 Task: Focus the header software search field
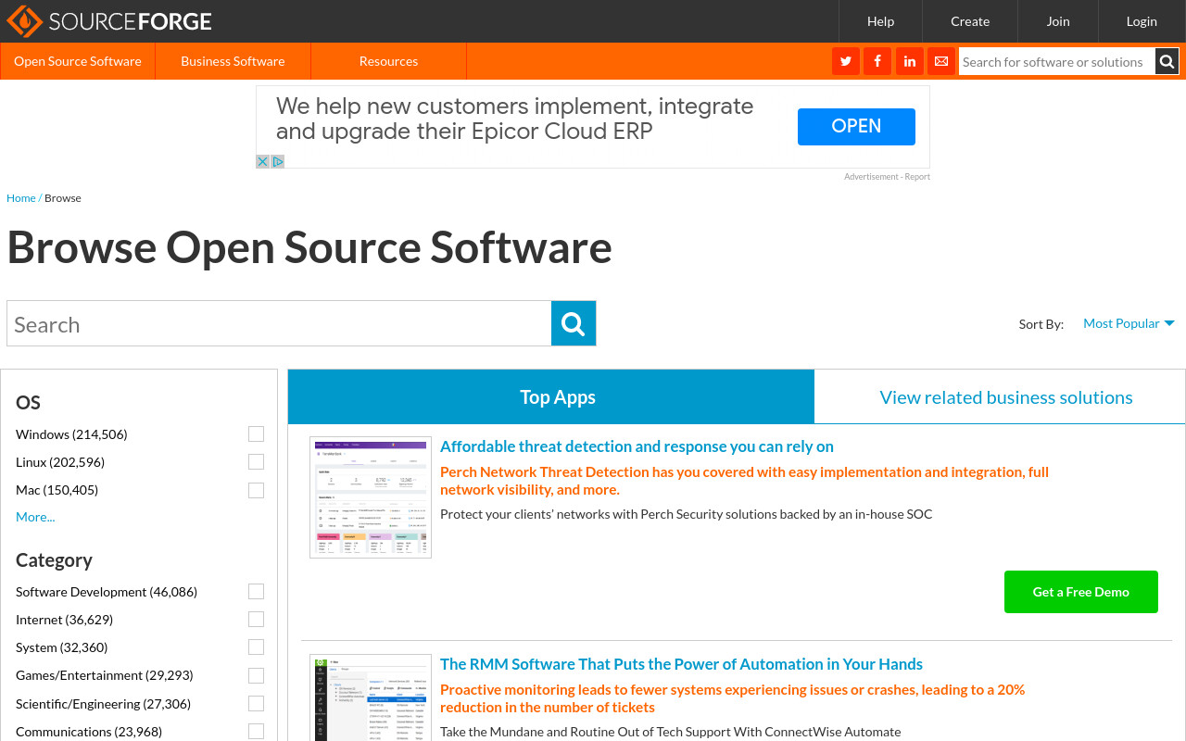tap(1057, 62)
